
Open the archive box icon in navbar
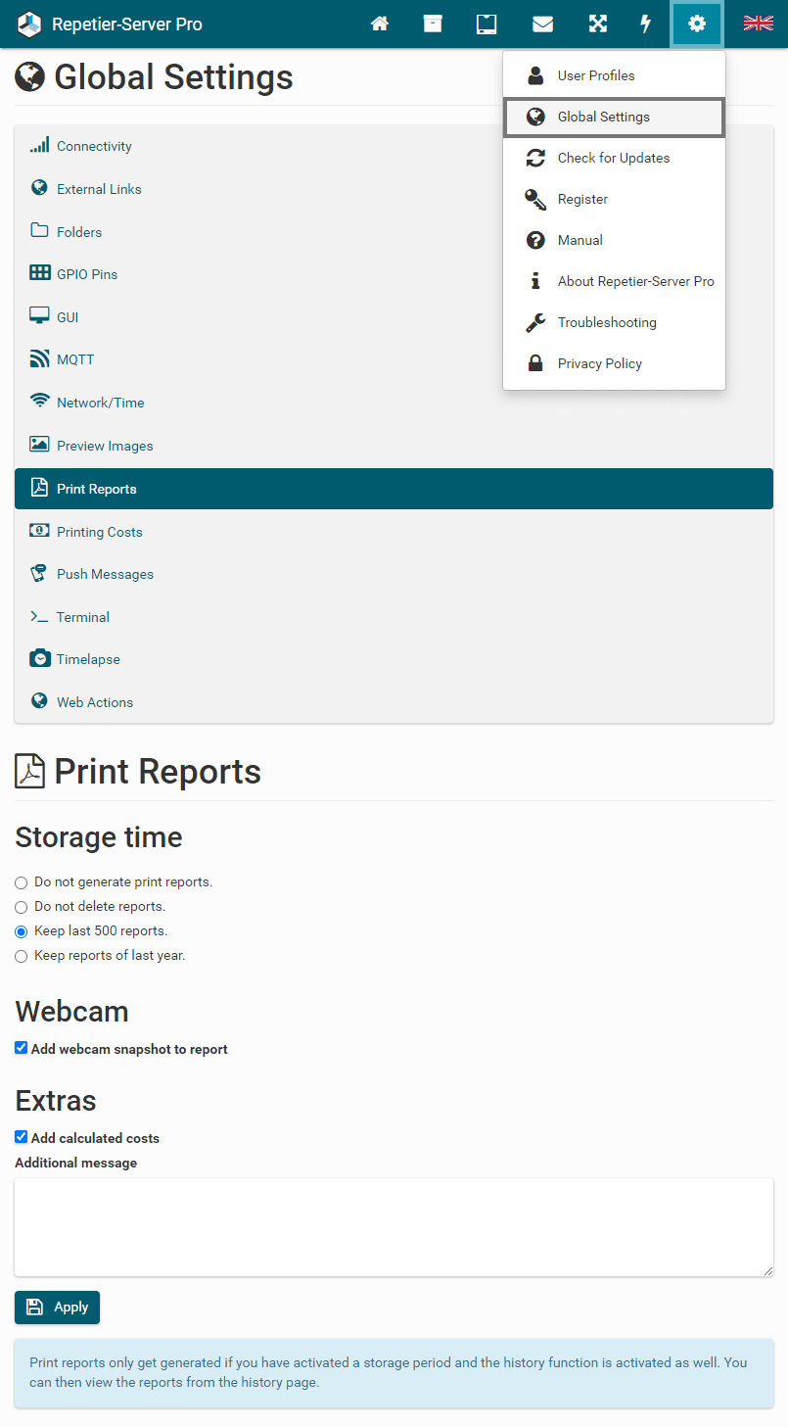coord(433,24)
